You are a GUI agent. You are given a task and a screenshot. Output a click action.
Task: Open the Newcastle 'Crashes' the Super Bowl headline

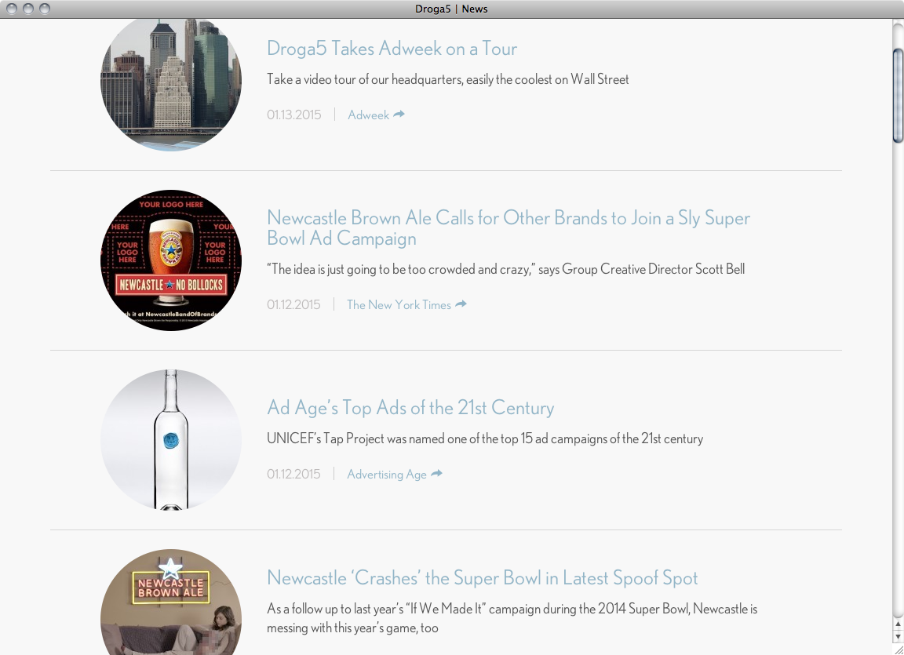pyautogui.click(x=482, y=578)
